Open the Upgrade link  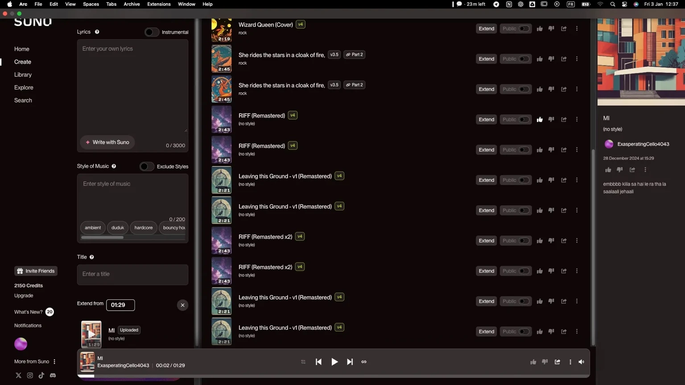(x=24, y=296)
